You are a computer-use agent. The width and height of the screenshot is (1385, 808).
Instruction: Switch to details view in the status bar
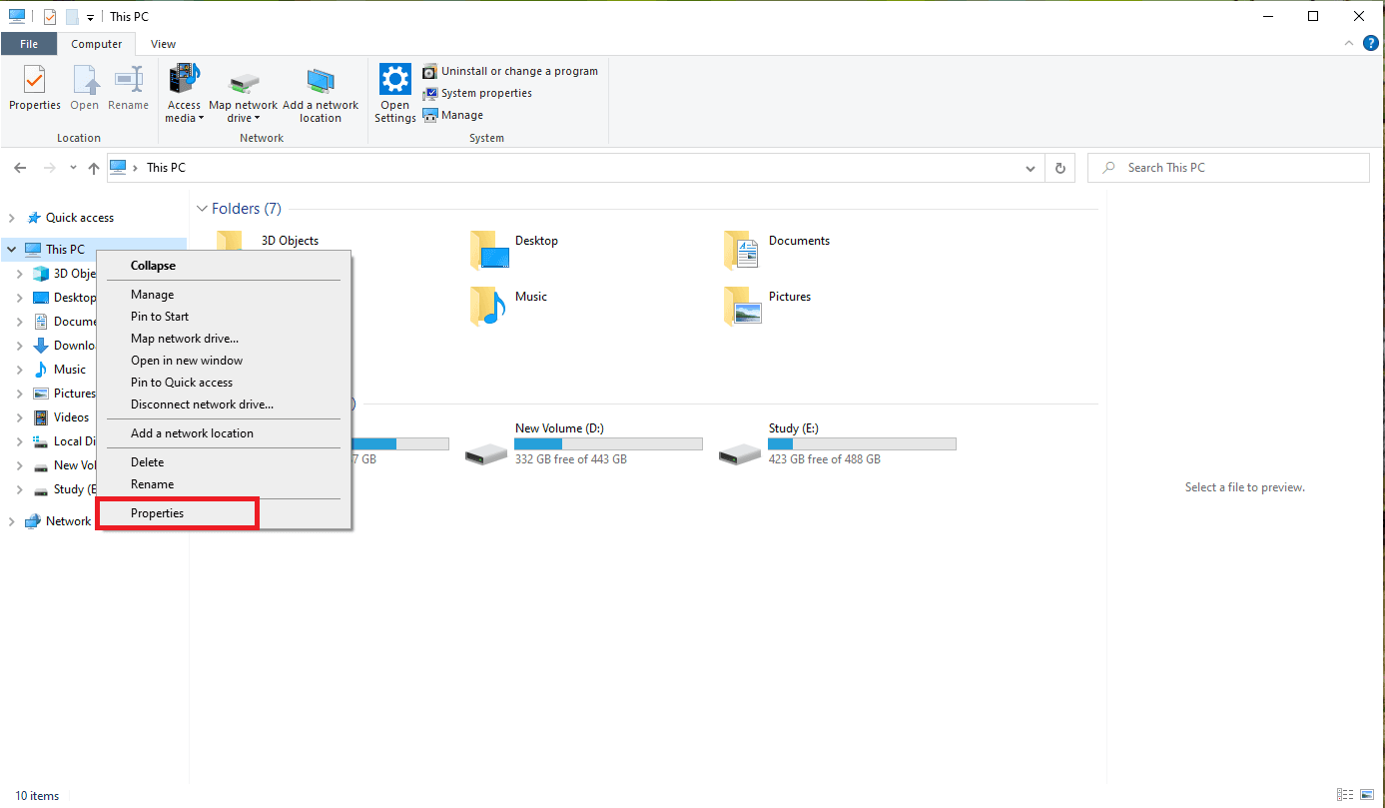click(1343, 795)
